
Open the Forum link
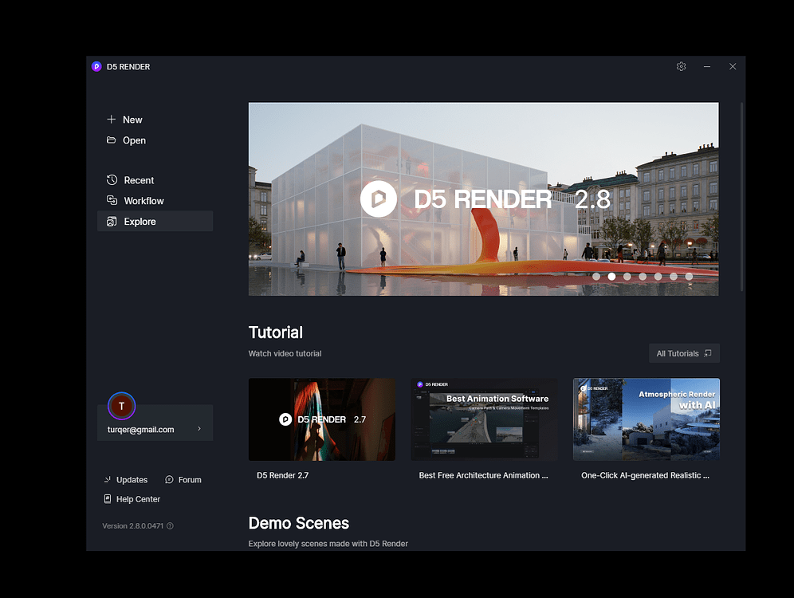[190, 479]
